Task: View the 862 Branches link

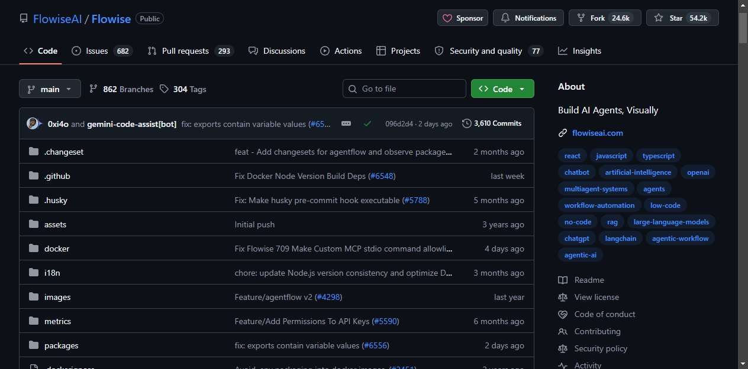Action: (x=121, y=89)
